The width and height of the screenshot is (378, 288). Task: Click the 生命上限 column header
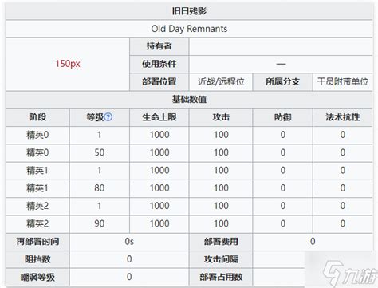159,117
